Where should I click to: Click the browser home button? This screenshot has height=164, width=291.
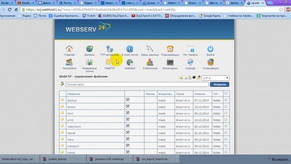[16, 10]
